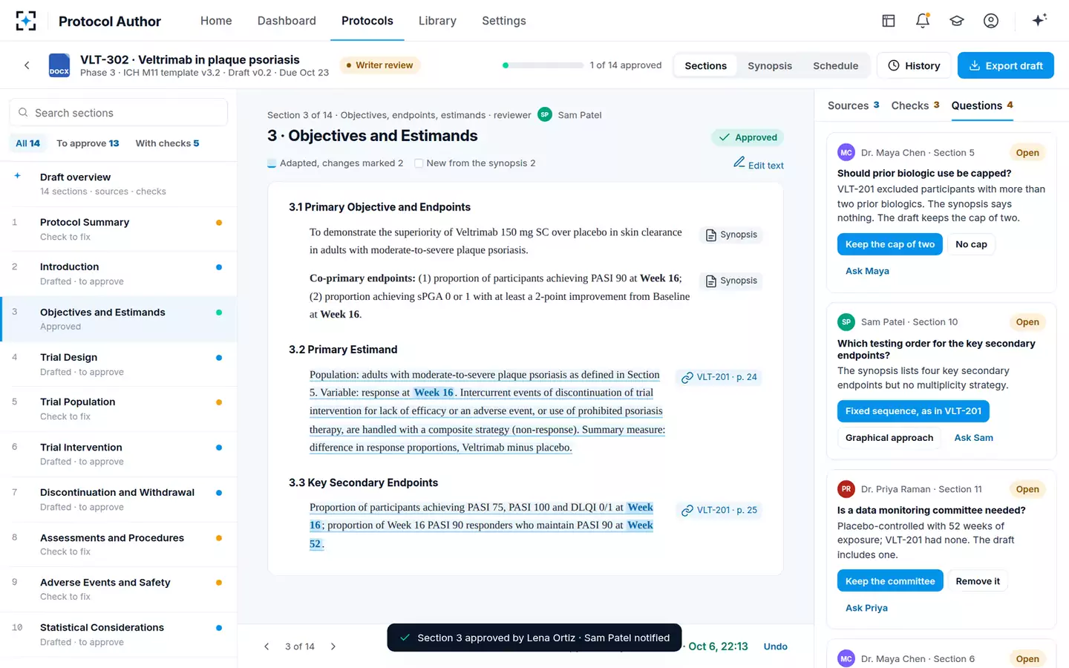Click the Ask Sam link
Image resolution: width=1069 pixels, height=668 pixels.
coord(973,438)
